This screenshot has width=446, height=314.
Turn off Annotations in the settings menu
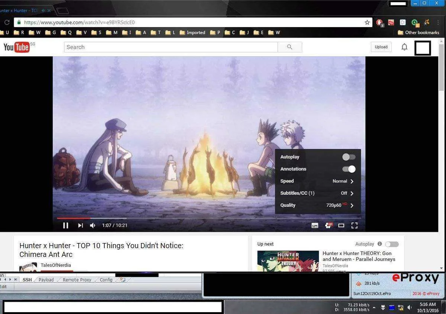(349, 169)
